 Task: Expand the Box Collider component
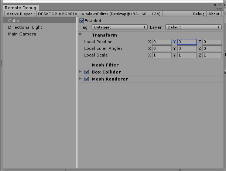pyautogui.click(x=80, y=72)
